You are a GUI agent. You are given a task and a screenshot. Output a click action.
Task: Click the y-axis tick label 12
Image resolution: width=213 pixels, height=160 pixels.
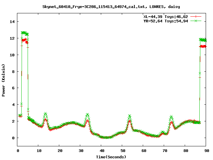pyautogui.click(x=12, y=38)
